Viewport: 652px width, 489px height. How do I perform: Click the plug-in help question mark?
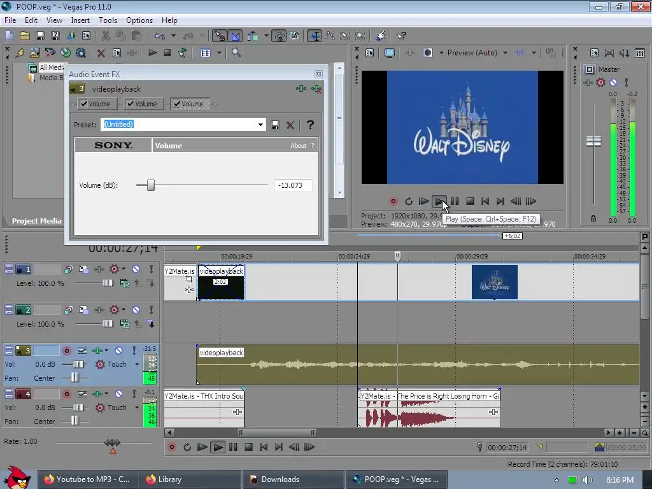tap(310, 124)
